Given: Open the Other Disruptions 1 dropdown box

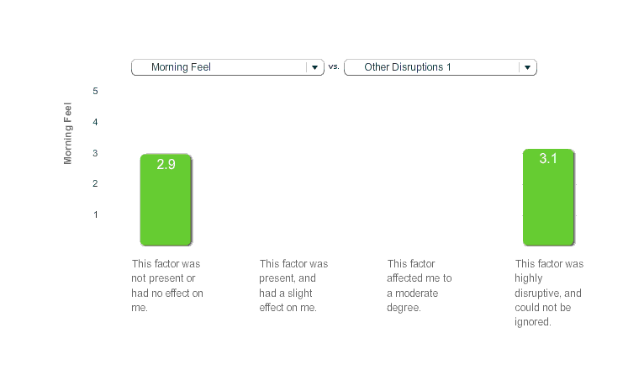Looking at the screenshot, I should 431,67.
